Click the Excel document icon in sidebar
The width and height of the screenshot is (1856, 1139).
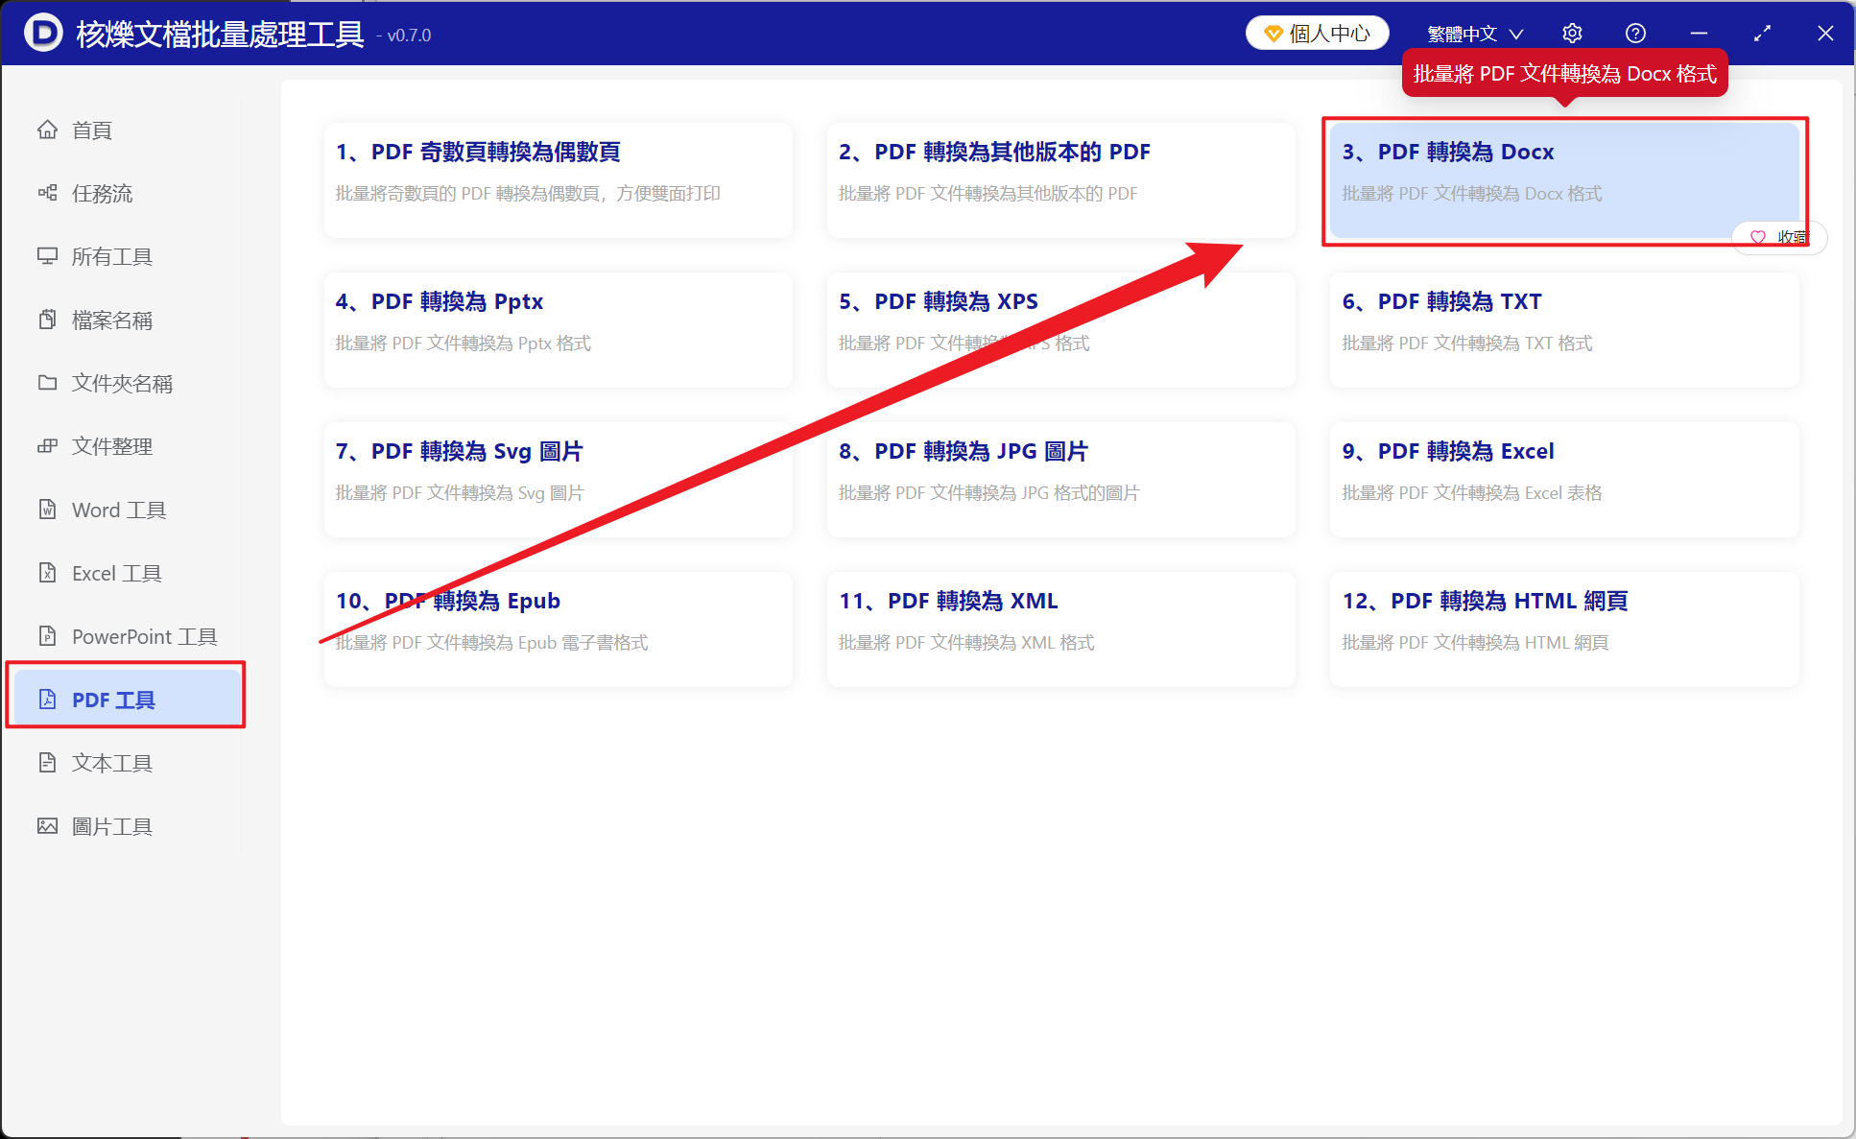tap(47, 573)
